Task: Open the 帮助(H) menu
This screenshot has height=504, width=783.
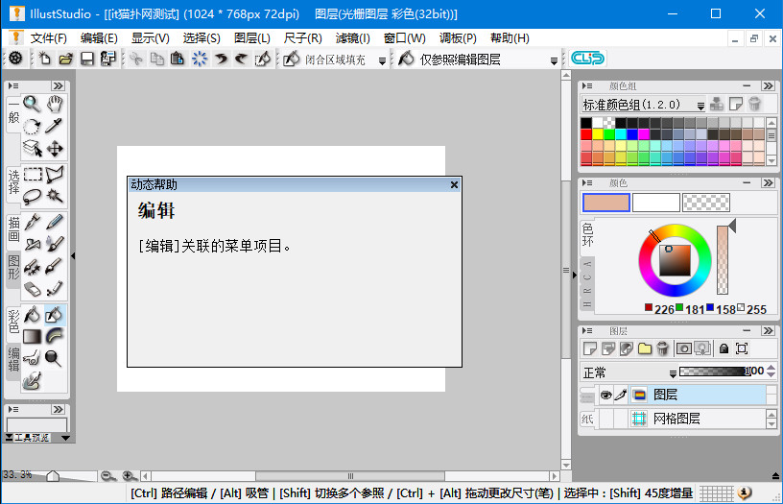Action: (510, 38)
